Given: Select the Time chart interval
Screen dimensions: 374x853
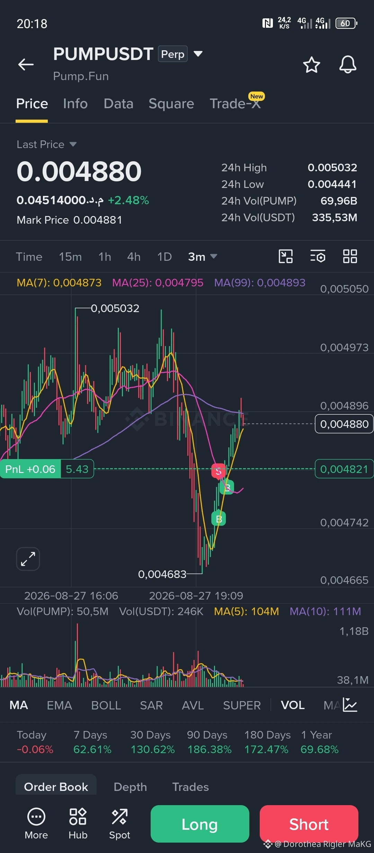Looking at the screenshot, I should (29, 257).
